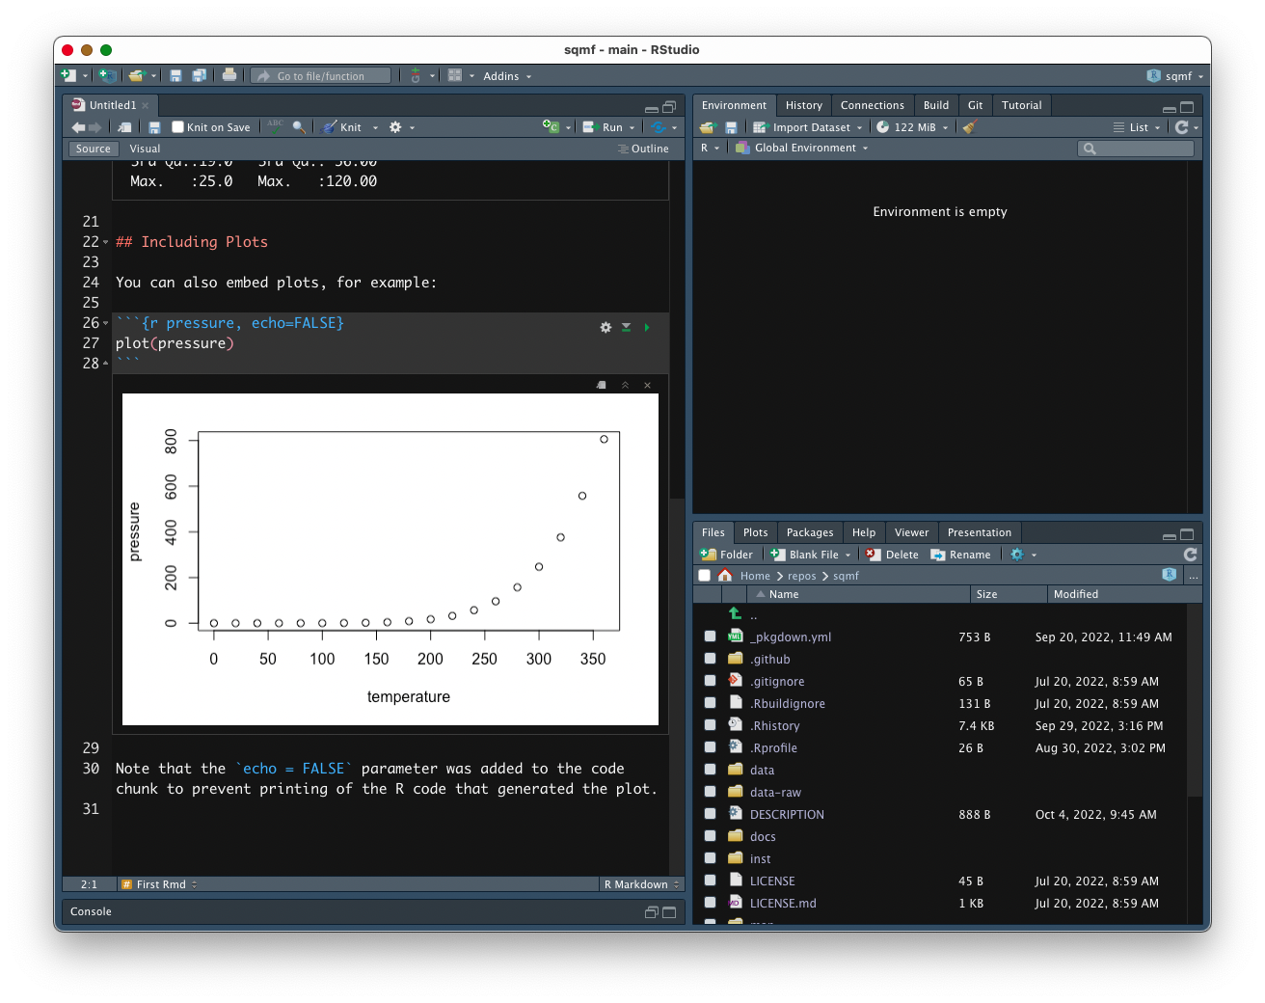
Task: Open the workspace panes layout icon
Action: tap(455, 75)
